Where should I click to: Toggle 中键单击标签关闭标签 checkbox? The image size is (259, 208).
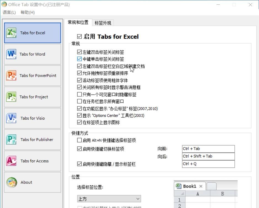79,59
